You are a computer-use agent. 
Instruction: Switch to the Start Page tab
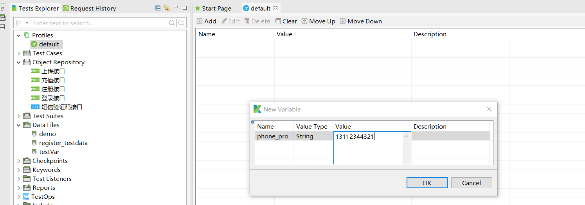point(216,8)
